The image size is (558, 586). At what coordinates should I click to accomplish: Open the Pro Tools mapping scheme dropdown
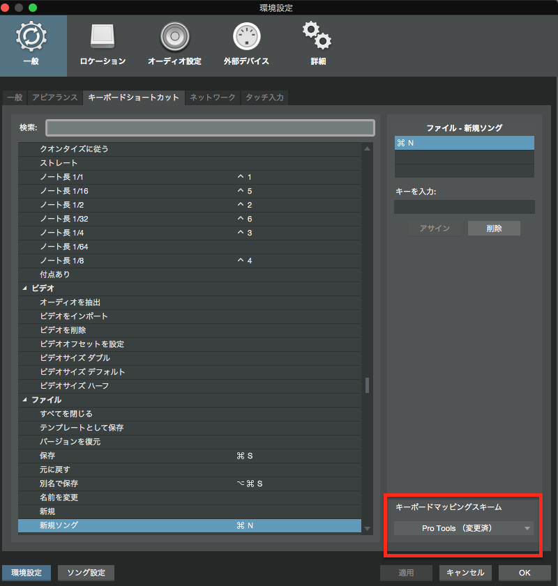coord(464,528)
